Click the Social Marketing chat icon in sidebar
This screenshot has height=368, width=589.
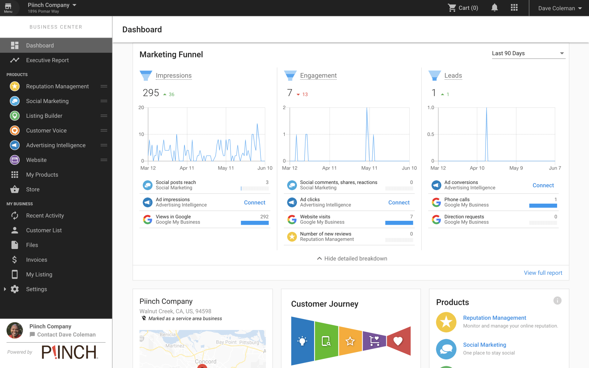pos(15,101)
